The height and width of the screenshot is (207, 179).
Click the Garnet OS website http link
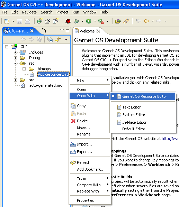coord(170,139)
